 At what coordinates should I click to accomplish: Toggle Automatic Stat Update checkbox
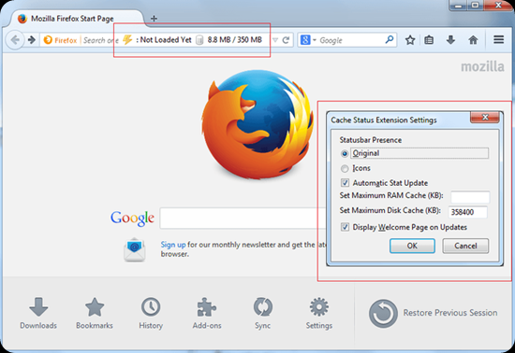pos(345,183)
